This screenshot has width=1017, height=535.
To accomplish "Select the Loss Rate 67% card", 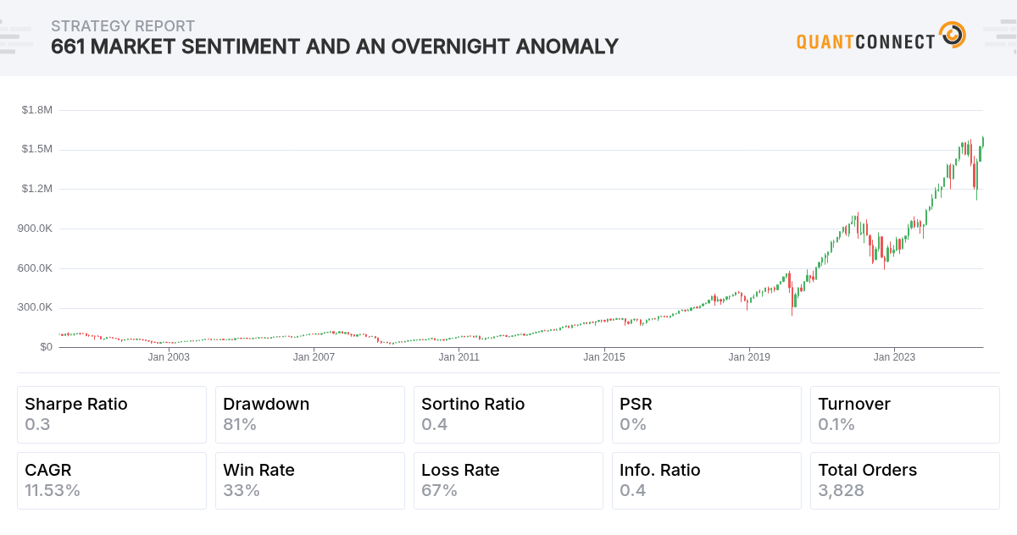I will [x=508, y=481].
